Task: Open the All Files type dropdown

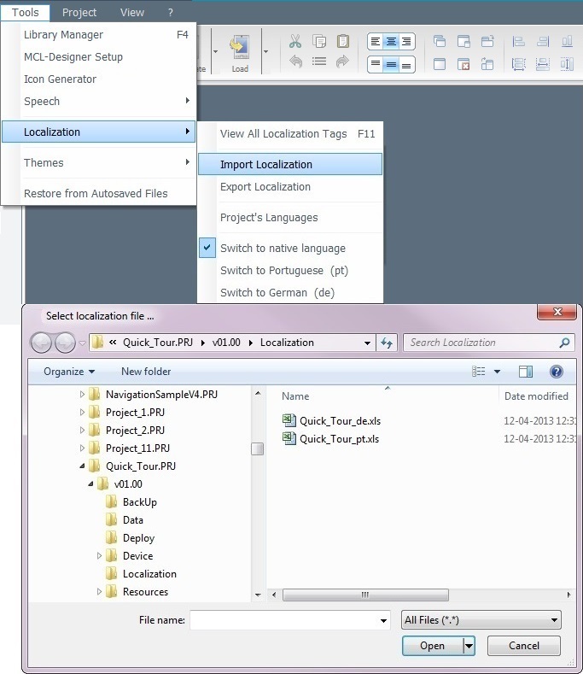Action: click(x=481, y=620)
